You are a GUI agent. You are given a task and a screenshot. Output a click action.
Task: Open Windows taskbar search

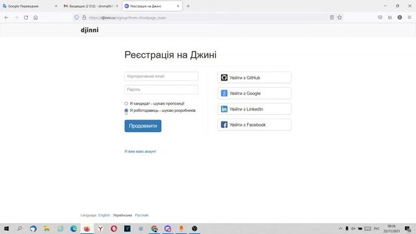19,228
